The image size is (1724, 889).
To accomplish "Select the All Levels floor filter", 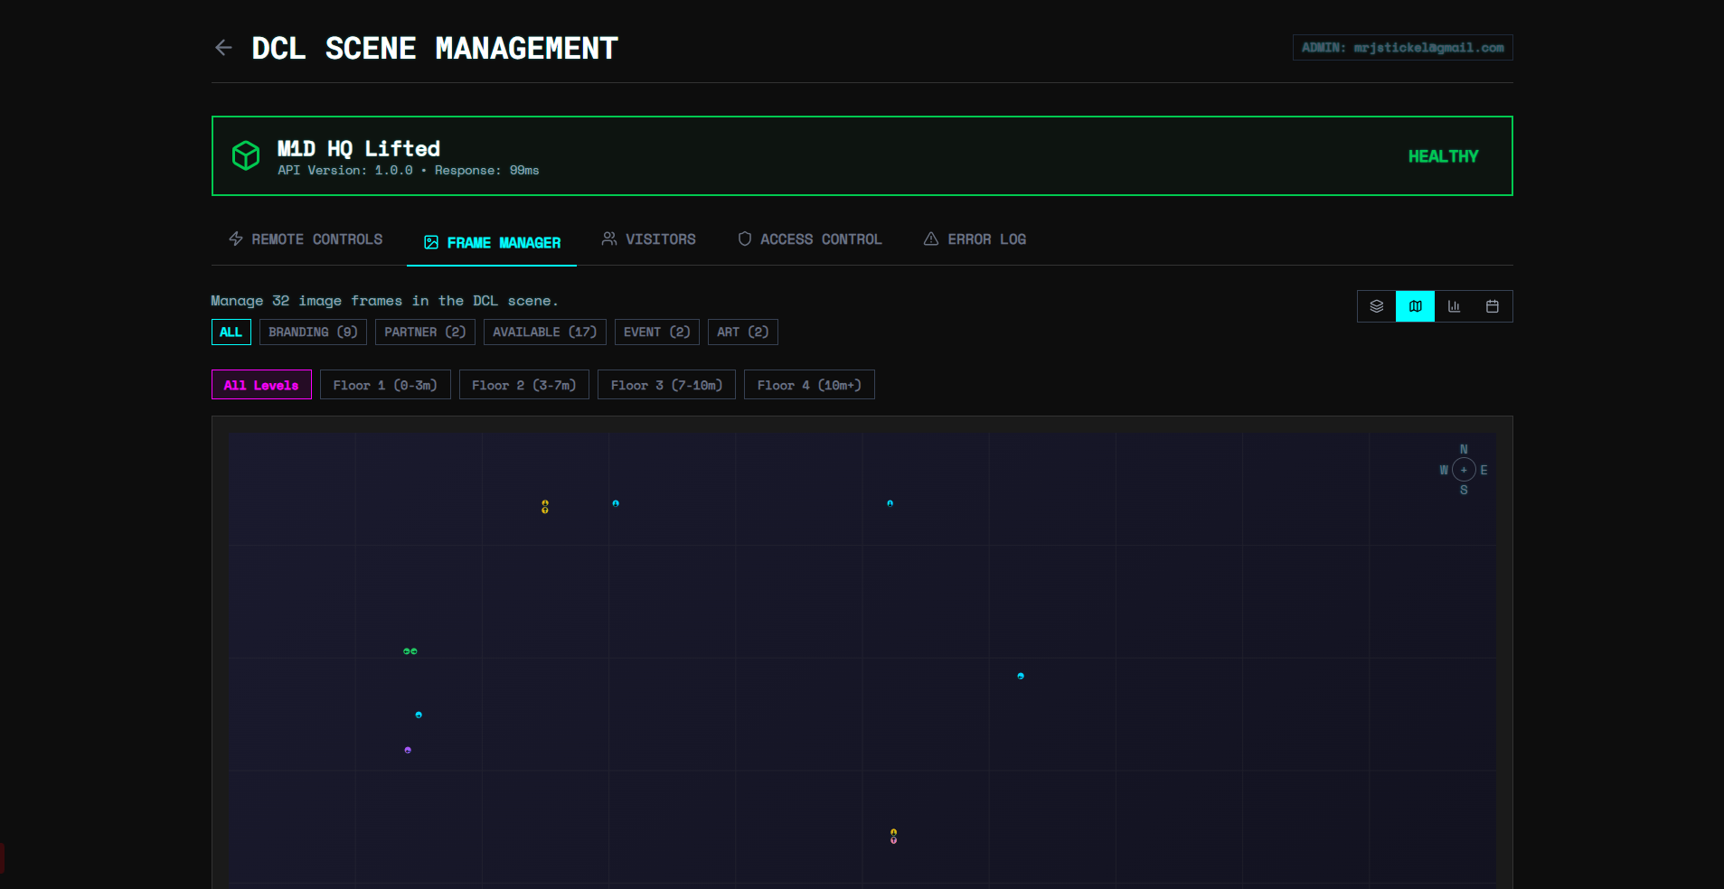I will tap(261, 385).
